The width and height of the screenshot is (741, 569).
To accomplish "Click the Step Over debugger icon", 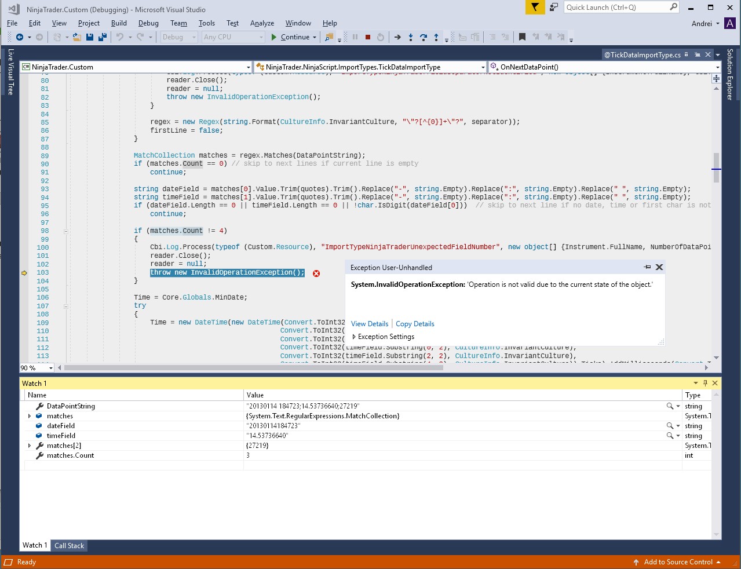I will click(x=424, y=37).
